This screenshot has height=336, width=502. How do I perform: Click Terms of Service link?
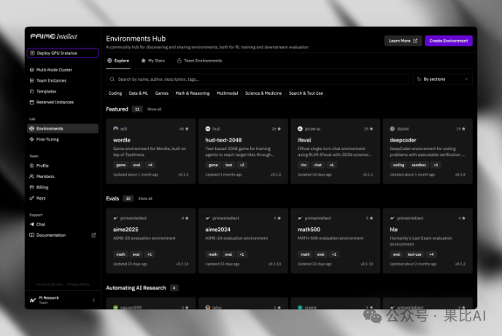tap(50, 284)
